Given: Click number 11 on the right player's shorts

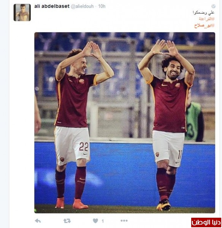Looking at the screenshot, I should [180, 155].
